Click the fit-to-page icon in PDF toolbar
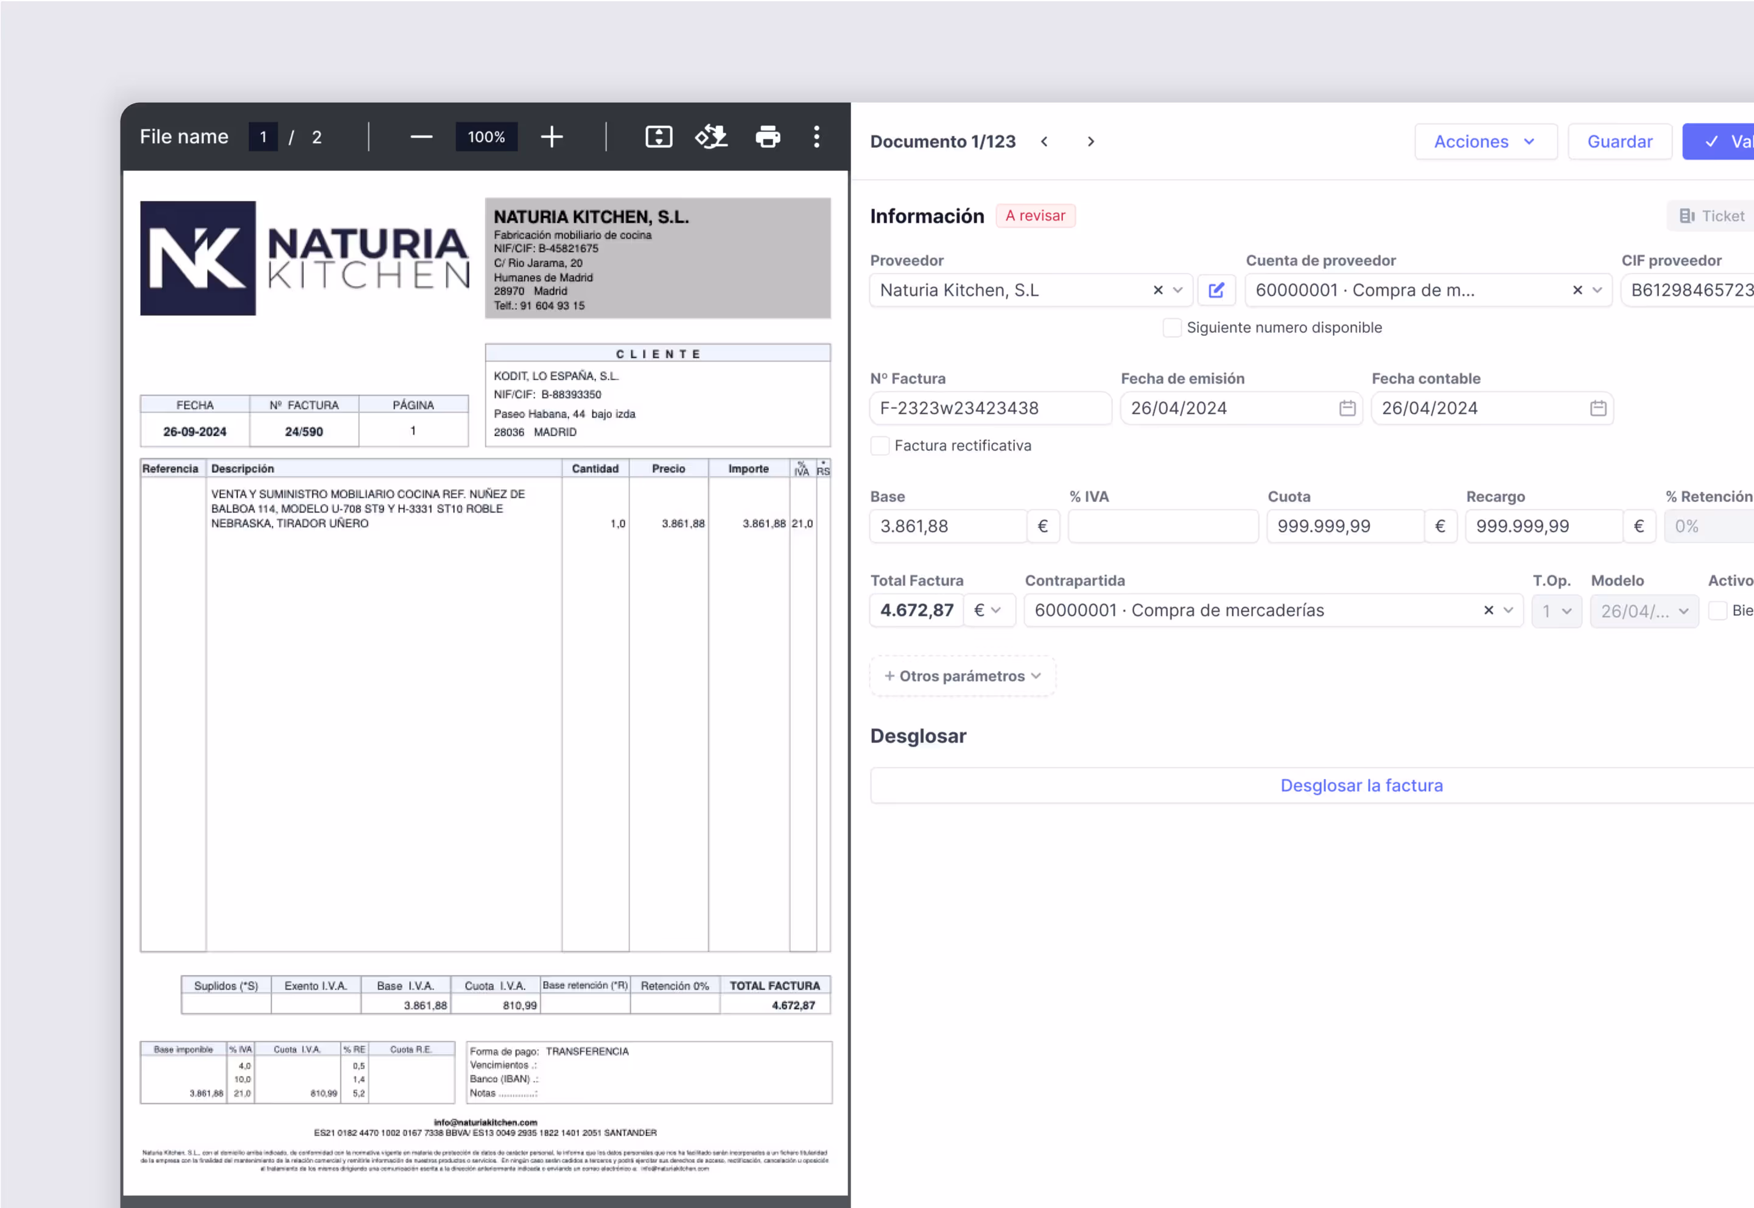1754x1208 pixels. tap(659, 137)
